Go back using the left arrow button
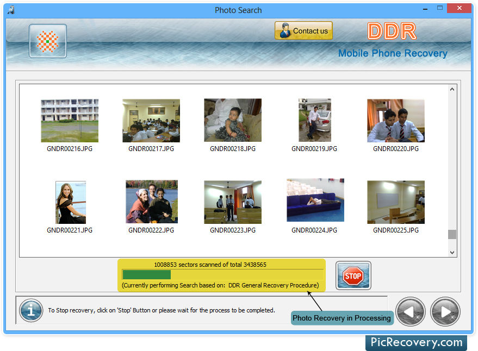 pos(411,311)
